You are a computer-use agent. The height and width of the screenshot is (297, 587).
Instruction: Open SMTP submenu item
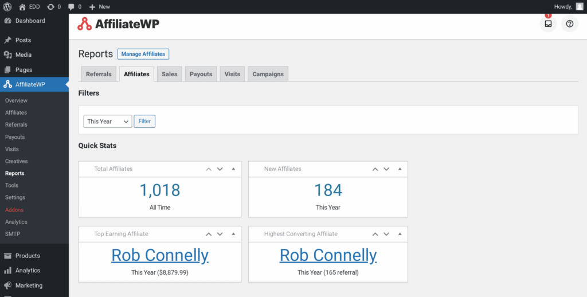coord(13,234)
